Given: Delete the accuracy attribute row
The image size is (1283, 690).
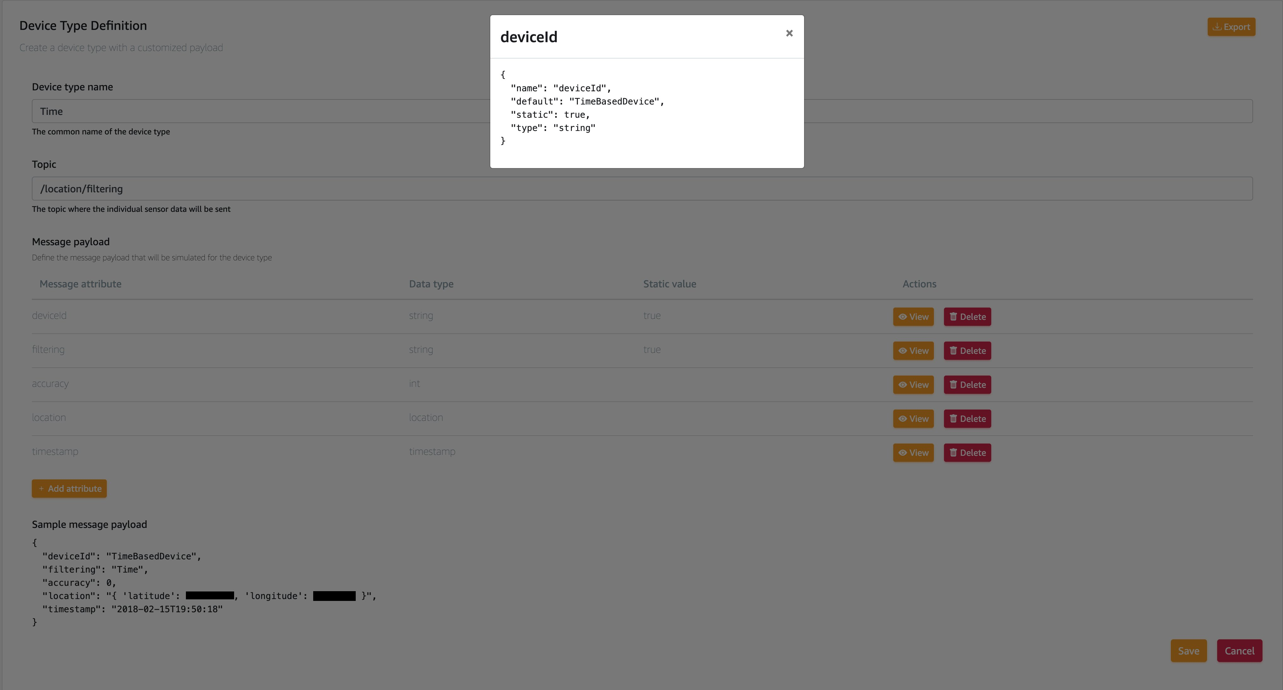Looking at the screenshot, I should point(967,384).
